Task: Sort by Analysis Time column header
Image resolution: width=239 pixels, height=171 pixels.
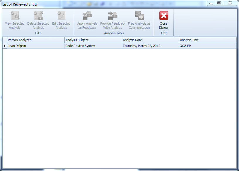Action: coord(208,40)
